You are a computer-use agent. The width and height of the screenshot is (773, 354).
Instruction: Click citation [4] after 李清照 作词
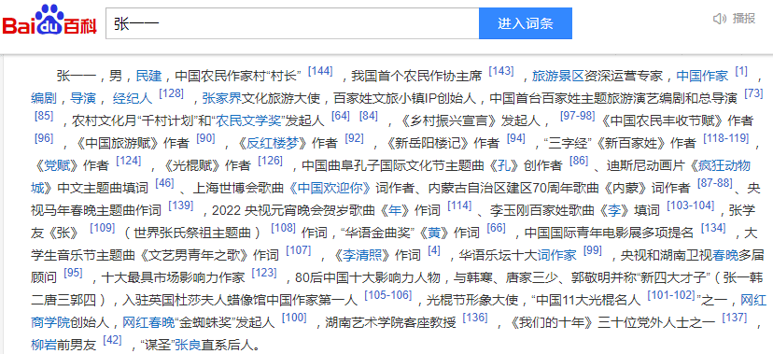tap(434, 250)
